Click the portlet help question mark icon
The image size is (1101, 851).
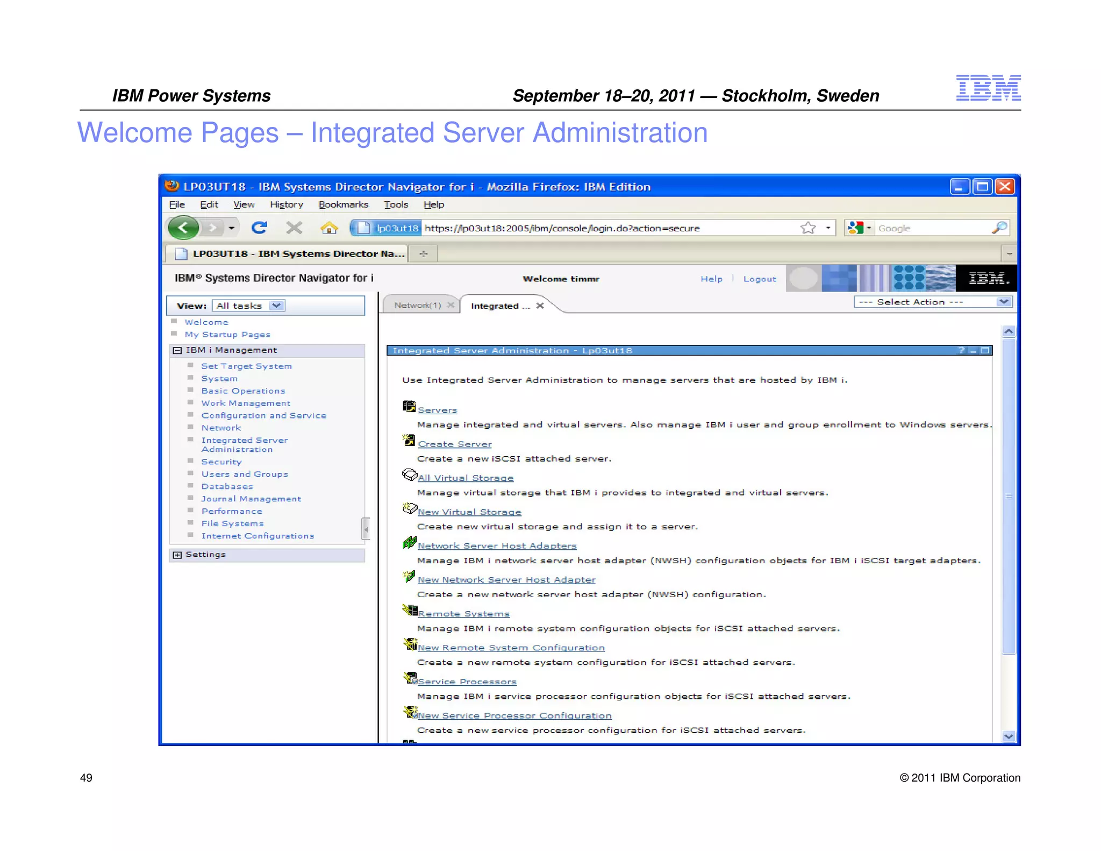(x=961, y=350)
